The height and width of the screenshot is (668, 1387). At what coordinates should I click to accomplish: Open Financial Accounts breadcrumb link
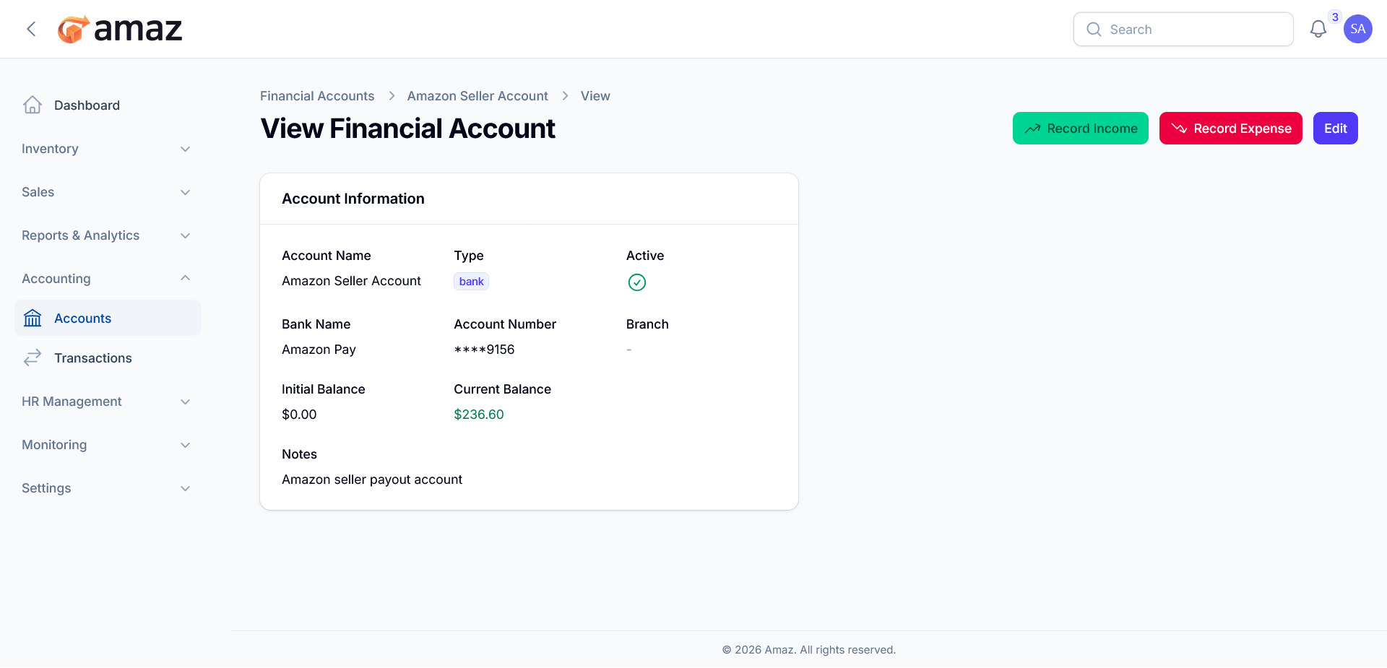pyautogui.click(x=317, y=96)
